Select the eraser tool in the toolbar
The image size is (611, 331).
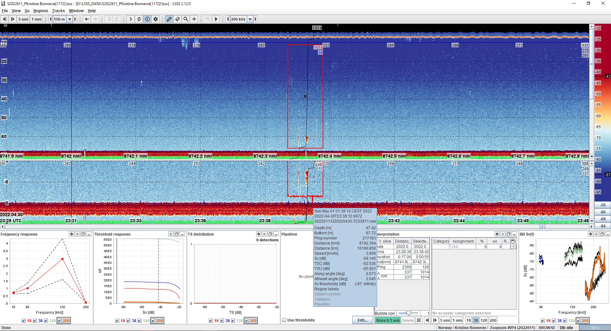tap(177, 19)
